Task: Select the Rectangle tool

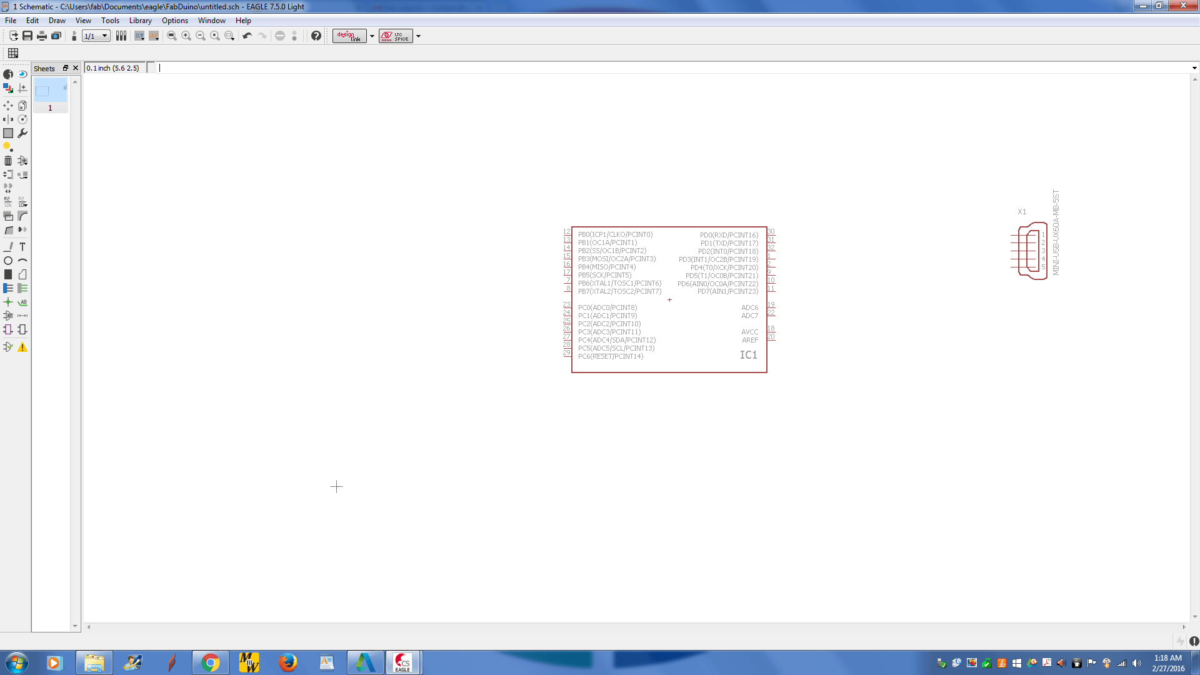Action: [x=8, y=274]
